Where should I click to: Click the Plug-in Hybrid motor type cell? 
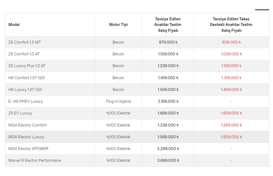click(118, 101)
